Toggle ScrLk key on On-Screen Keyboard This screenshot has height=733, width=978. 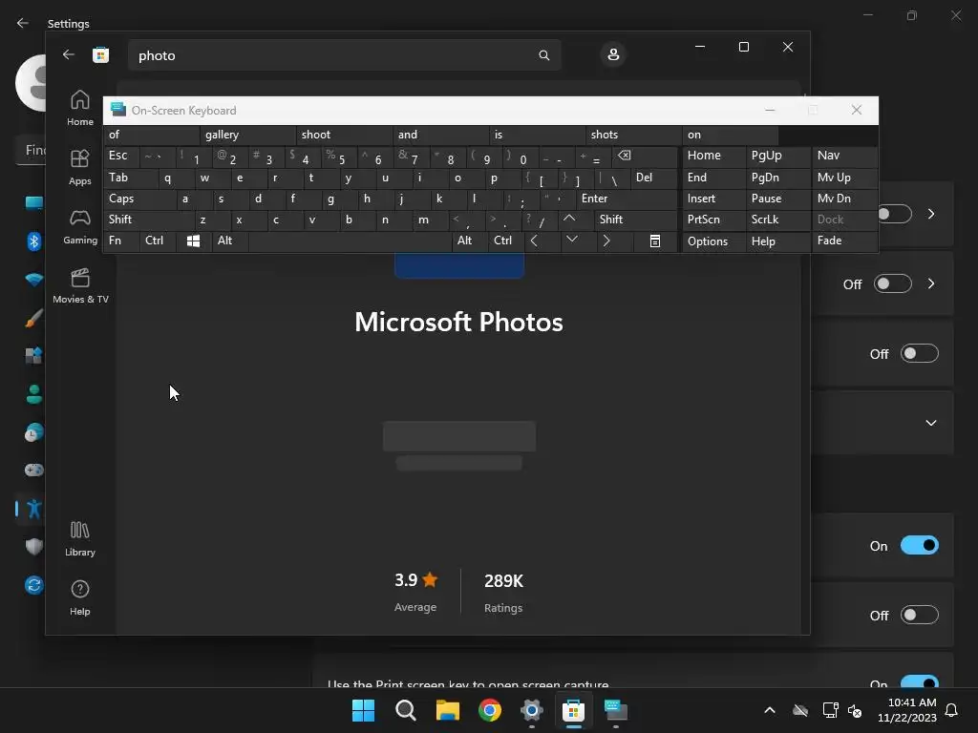coord(777,220)
